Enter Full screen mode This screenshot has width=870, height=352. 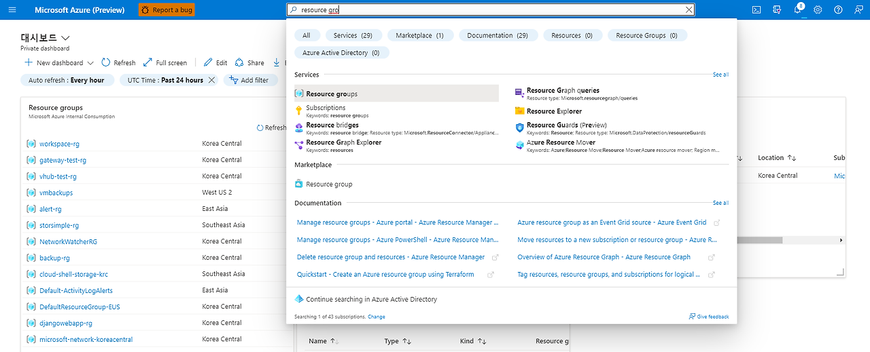pyautogui.click(x=165, y=62)
